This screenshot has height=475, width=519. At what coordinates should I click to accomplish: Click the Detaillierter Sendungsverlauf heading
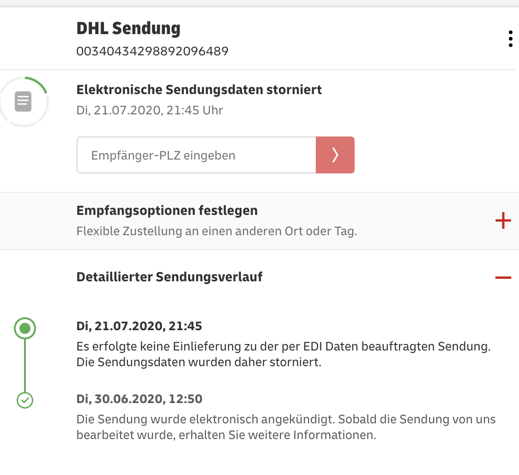[169, 277]
